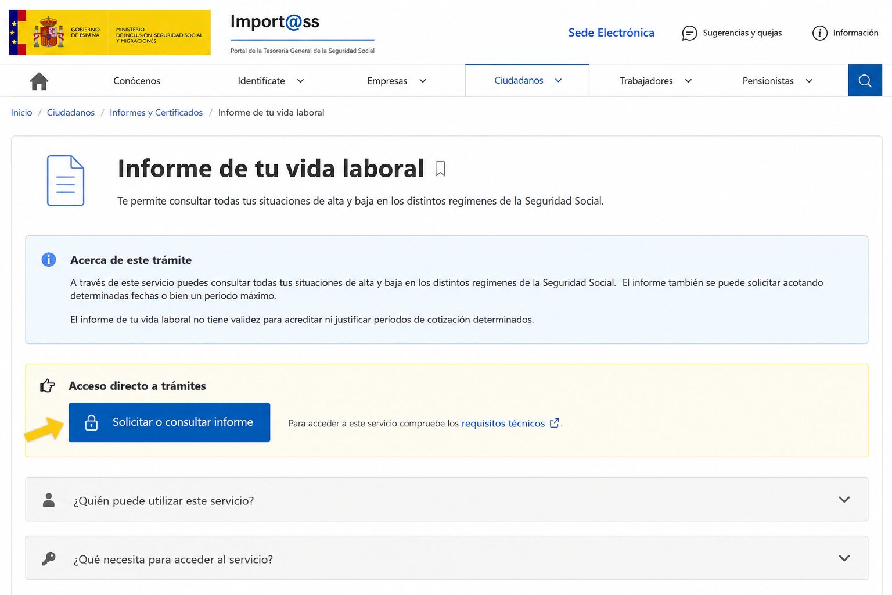Click the Informe de tu vida laboral heading
Screen dimensions: 892x595
click(271, 169)
